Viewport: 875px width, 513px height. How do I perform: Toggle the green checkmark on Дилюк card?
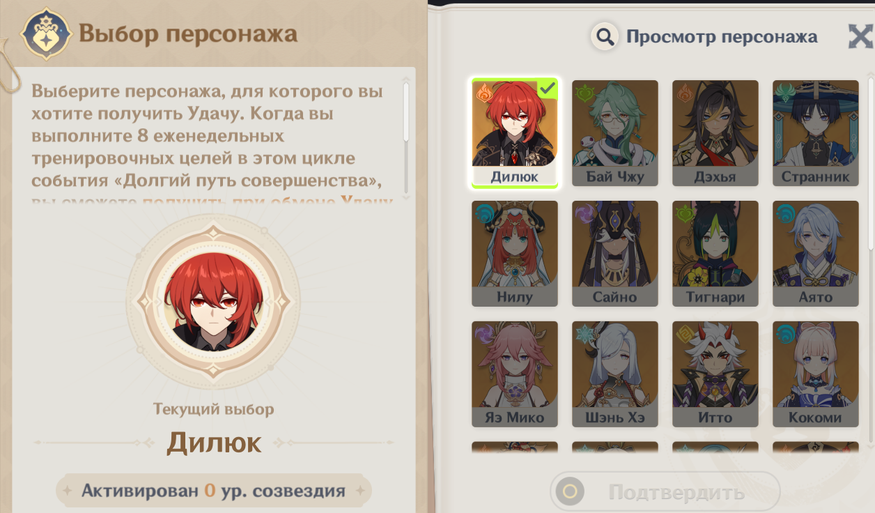(548, 88)
